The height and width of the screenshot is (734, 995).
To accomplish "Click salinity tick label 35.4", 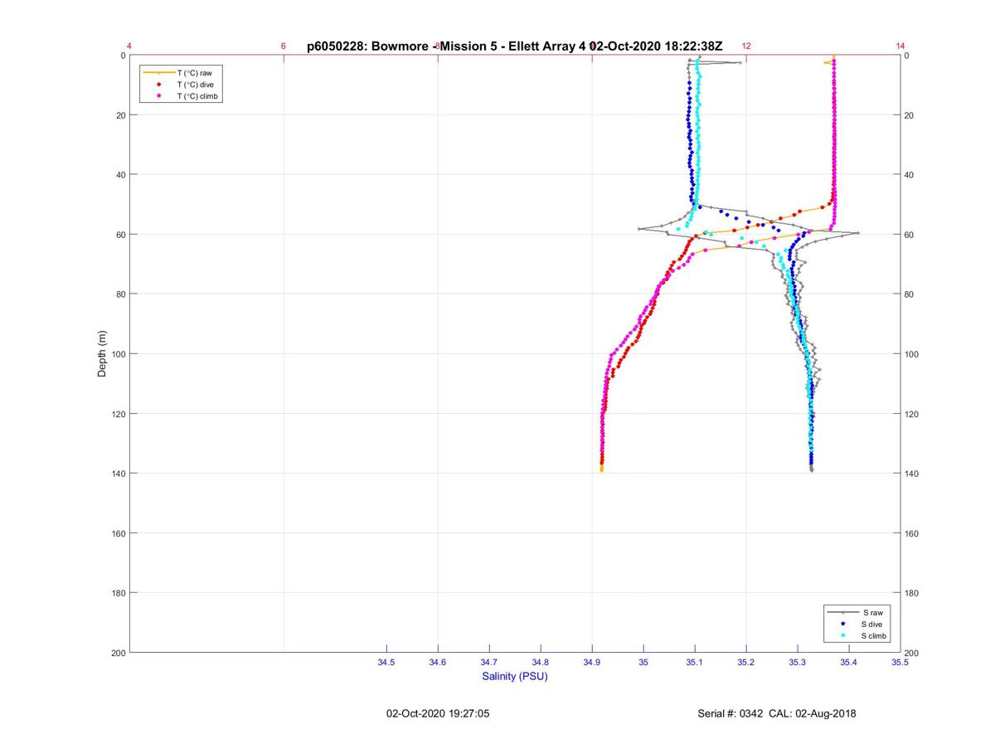I will tap(849, 663).
